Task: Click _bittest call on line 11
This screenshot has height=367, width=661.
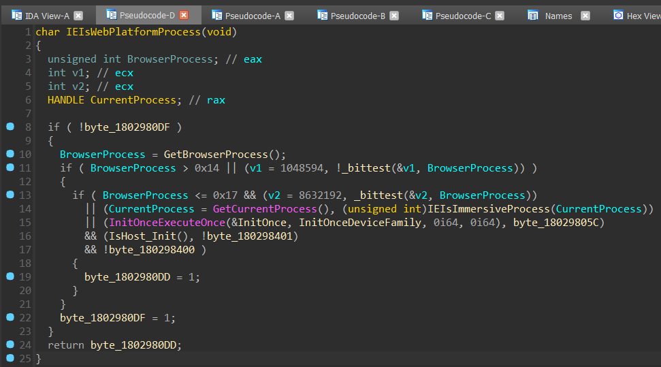Action: pos(366,168)
